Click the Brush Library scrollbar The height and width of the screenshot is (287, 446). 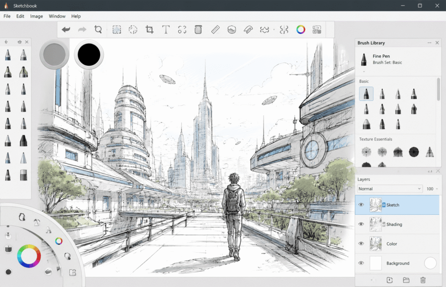click(x=438, y=89)
